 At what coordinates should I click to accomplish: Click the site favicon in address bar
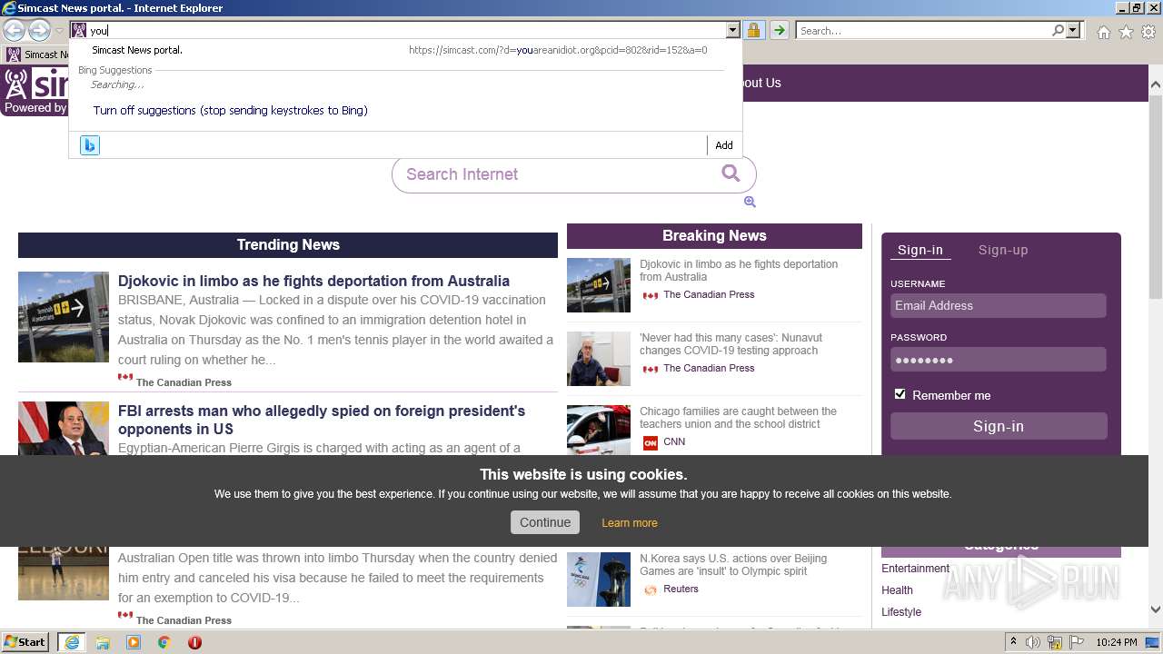(79, 31)
